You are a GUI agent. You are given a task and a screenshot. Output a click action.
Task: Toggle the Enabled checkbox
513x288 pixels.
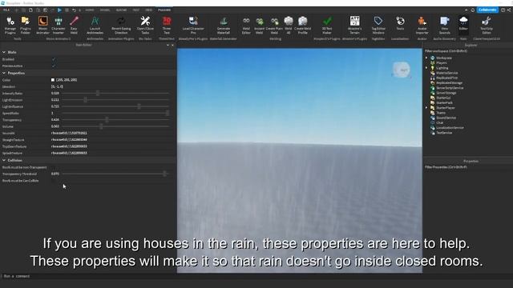(54, 59)
